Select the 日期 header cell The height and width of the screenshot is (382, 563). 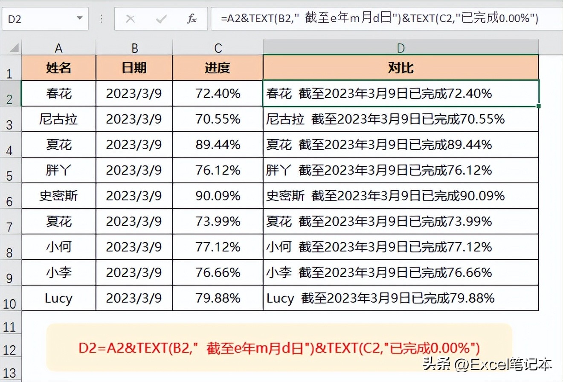[x=134, y=68]
